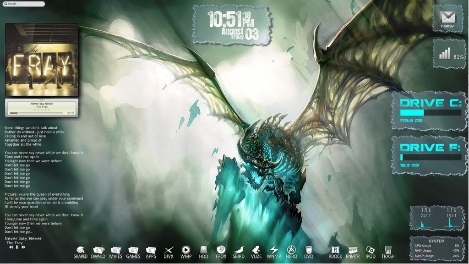Click the Drive F: usage bar
This screenshot has height=264, width=469.
click(x=431, y=157)
